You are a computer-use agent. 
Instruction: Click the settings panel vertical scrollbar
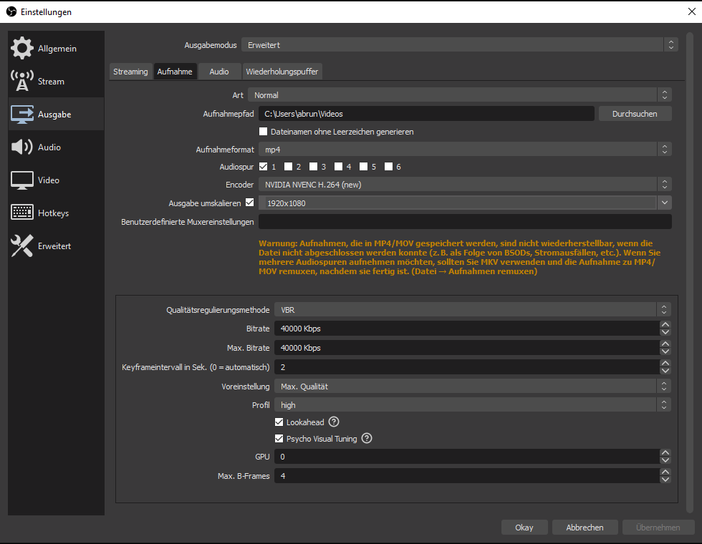pyautogui.click(x=690, y=272)
